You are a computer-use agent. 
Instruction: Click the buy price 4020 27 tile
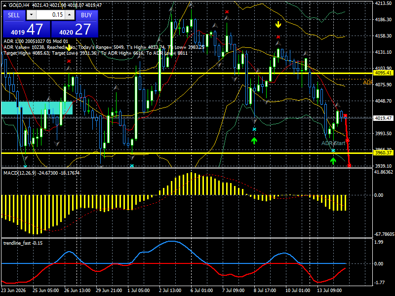pos(75,30)
